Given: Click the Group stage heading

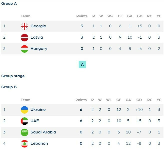Looking at the screenshot, I should coord(13,76).
